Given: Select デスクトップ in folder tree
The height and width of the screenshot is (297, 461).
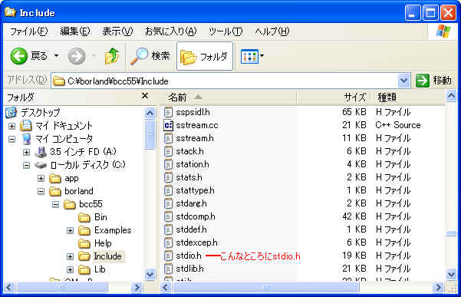Looking at the screenshot, I should [x=41, y=112].
